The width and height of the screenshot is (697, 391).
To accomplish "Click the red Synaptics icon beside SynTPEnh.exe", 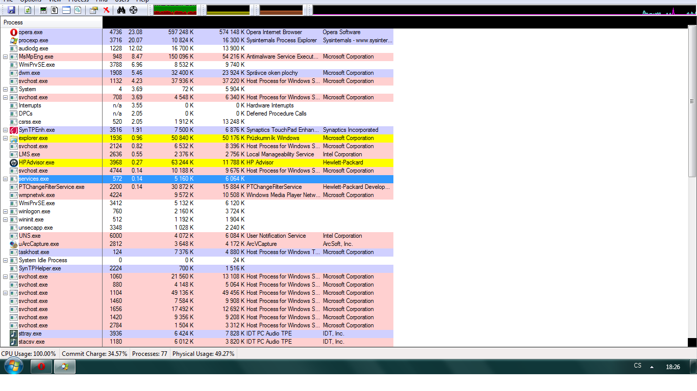I will tap(14, 130).
